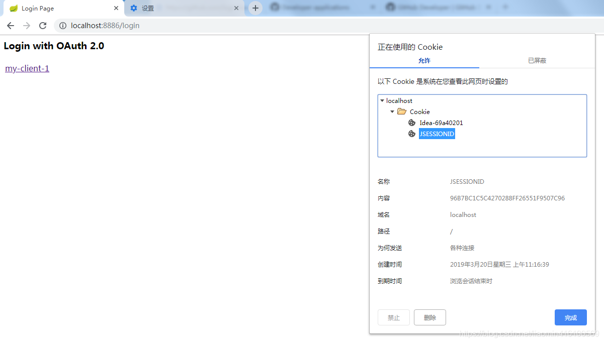Switch to the 已屏蔽 tab in the cookie dialog
The width and height of the screenshot is (604, 343).
click(537, 60)
